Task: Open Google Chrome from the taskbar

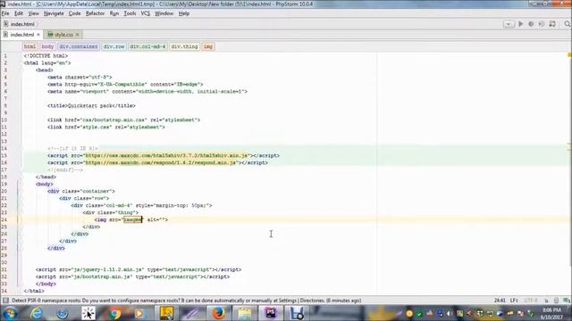Action: 114,313
